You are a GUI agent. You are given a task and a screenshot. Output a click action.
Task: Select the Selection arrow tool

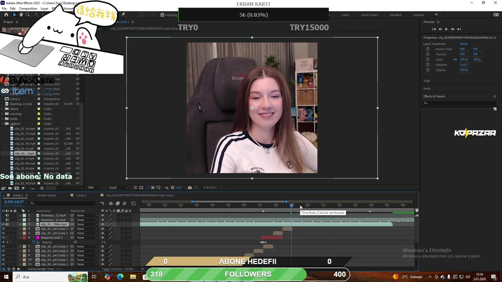tap(15, 14)
